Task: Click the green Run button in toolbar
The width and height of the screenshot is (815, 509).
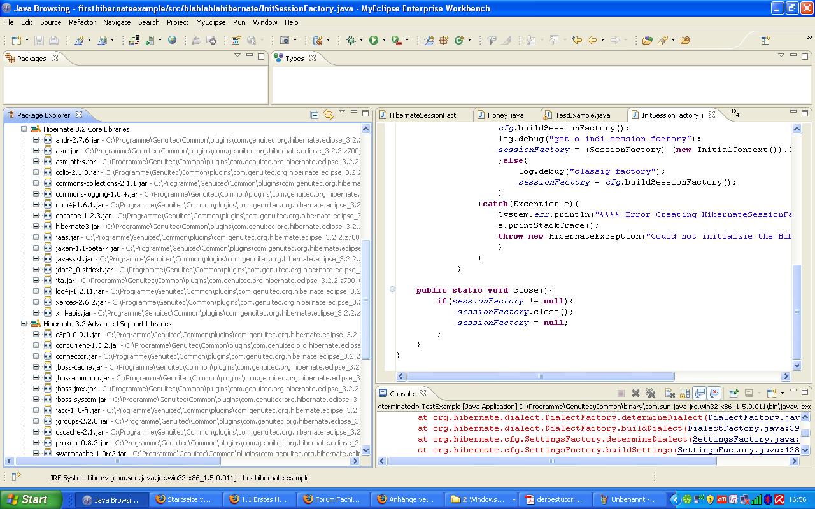Action: (x=374, y=40)
